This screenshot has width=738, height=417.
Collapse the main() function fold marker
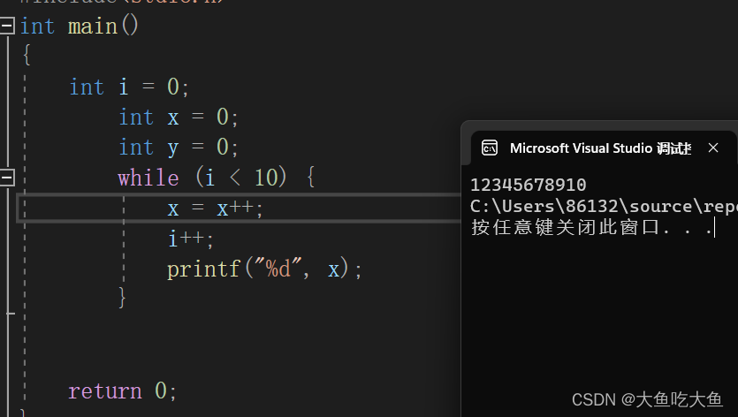point(7,26)
